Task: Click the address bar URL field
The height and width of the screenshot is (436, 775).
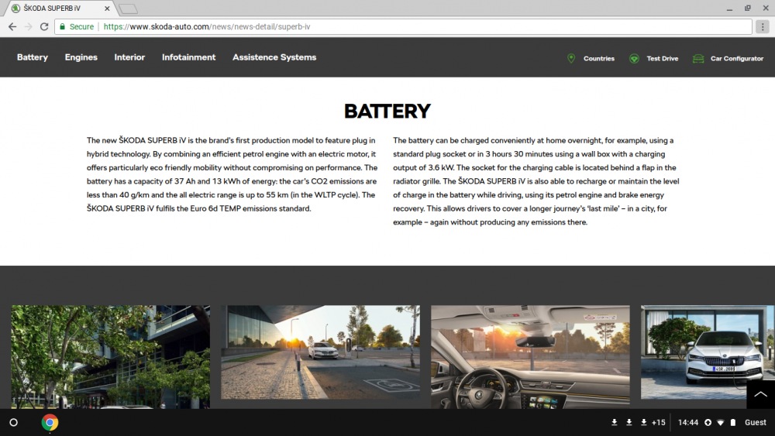Action: coord(403,26)
